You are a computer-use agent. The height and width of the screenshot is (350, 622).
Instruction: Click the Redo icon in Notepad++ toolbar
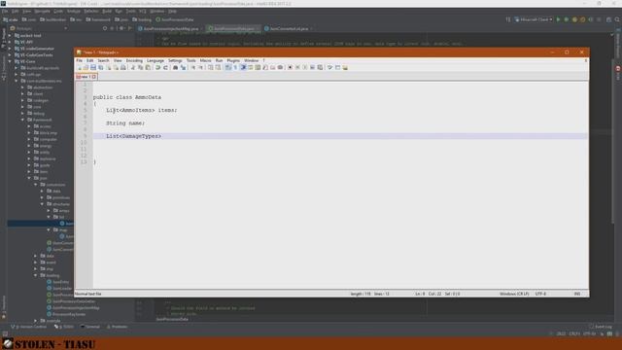pyautogui.click(x=165, y=67)
